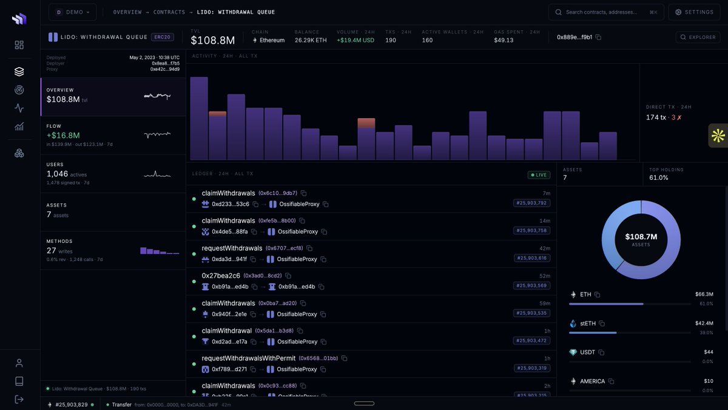Select the Overview $108.8M tab
The image size is (728, 410).
click(x=113, y=97)
